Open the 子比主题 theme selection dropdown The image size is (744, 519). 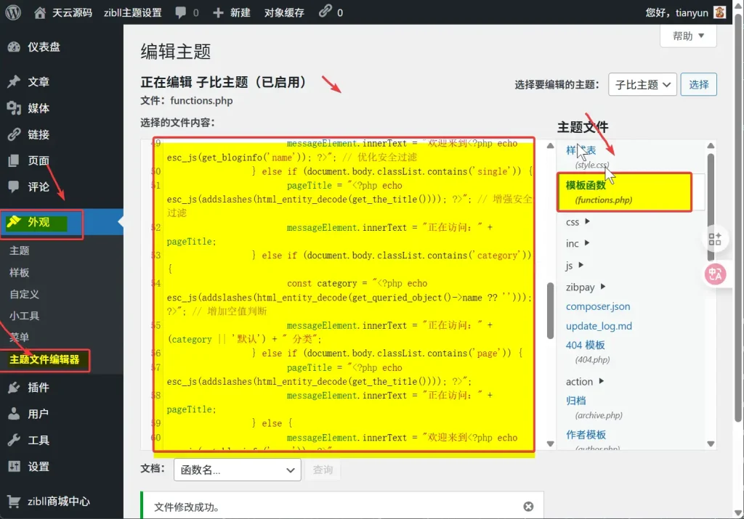pos(642,84)
